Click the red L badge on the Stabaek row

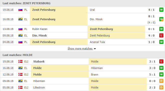pyautogui.click(x=161, y=61)
